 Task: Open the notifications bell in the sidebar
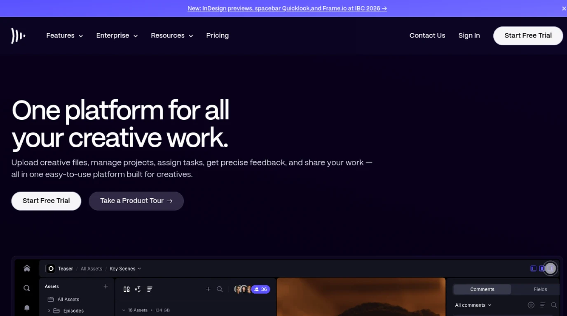27,308
